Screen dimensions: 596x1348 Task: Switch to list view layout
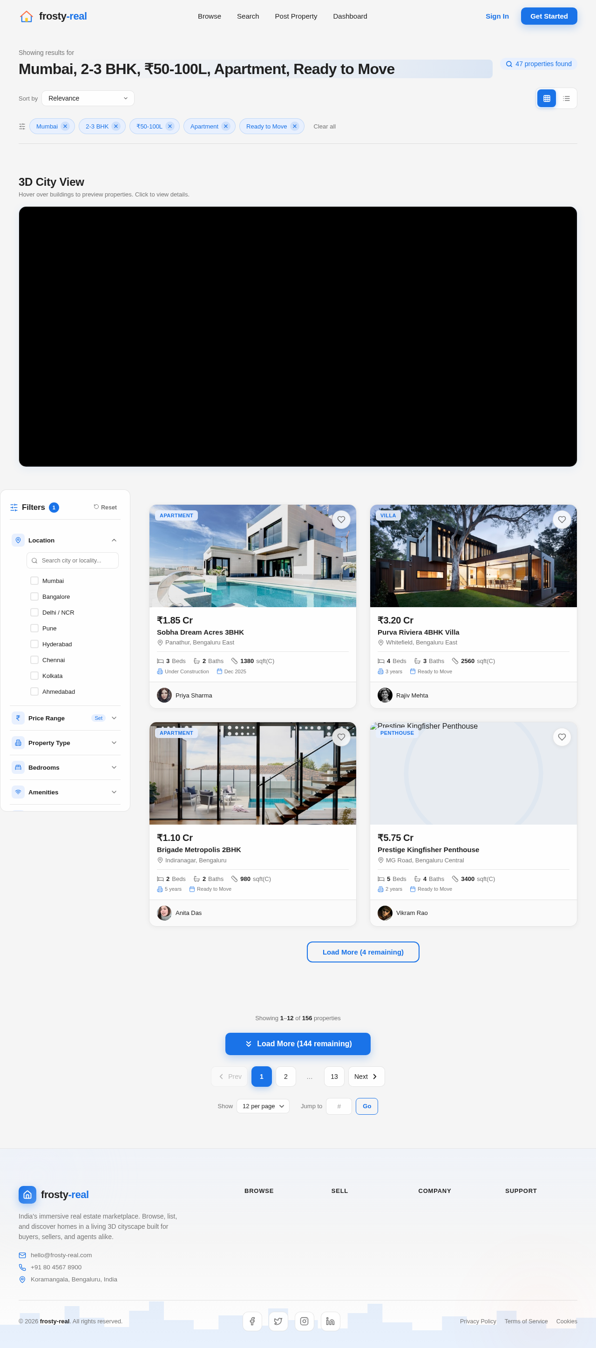(566, 98)
